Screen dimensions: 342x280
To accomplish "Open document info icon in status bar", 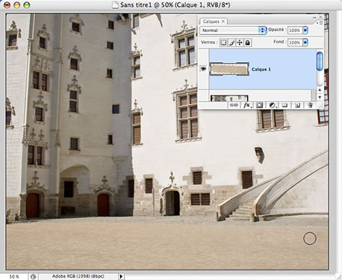I will click(33, 276).
